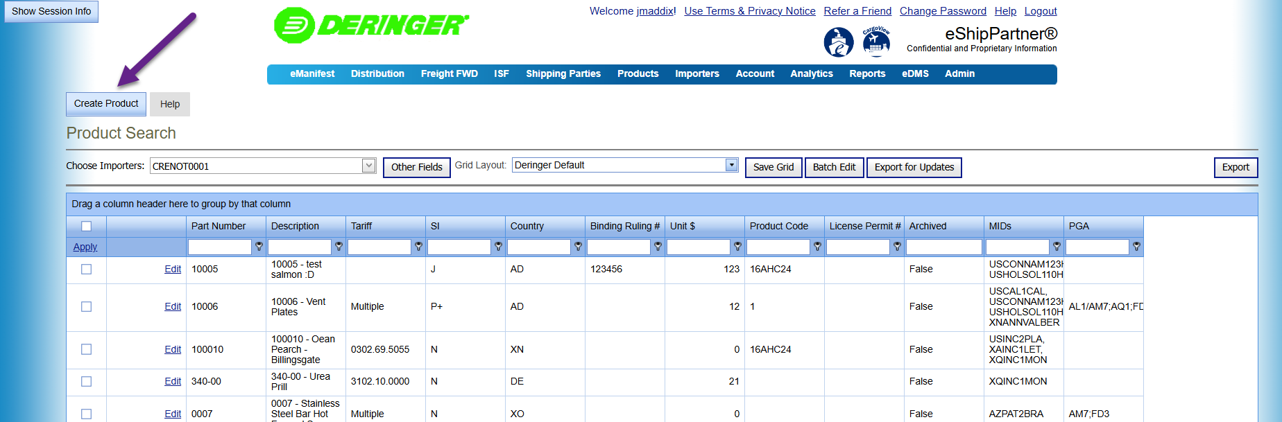Open the Description column filter icon

coord(339,247)
